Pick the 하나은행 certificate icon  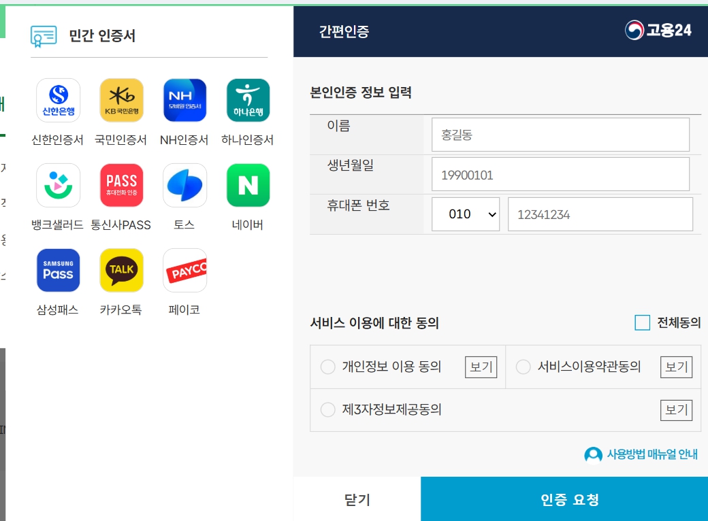(248, 100)
